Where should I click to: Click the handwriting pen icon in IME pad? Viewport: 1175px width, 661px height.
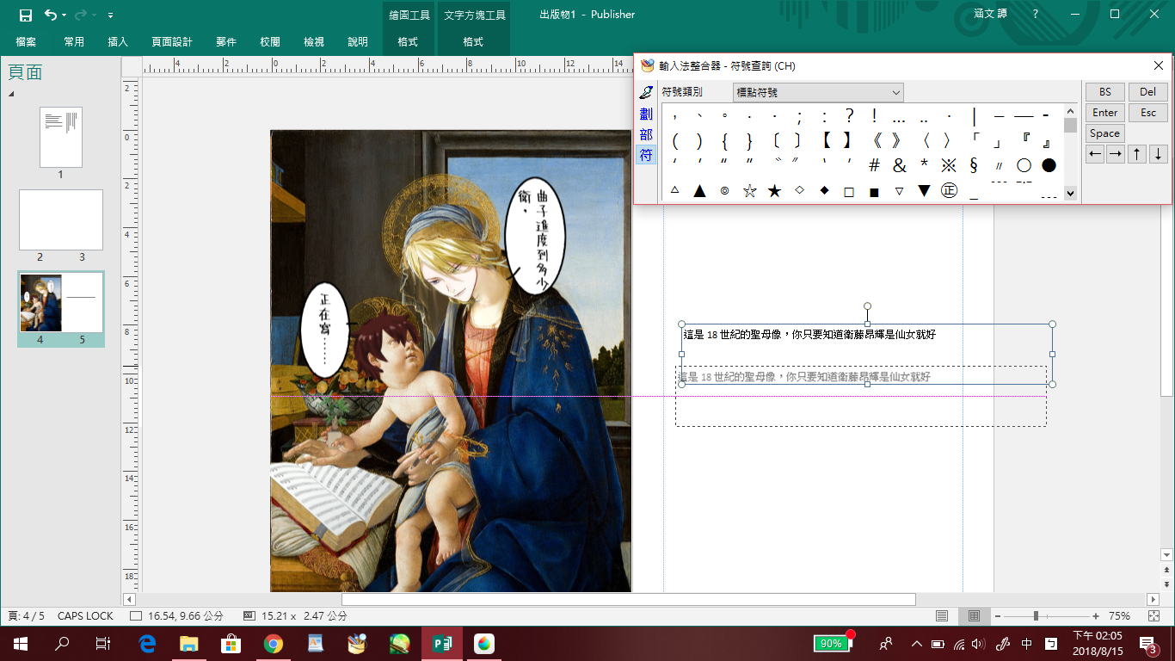646,92
